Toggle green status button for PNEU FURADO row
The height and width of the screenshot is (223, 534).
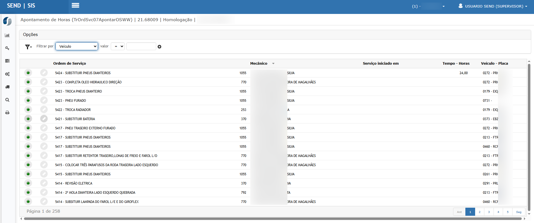[x=28, y=100]
